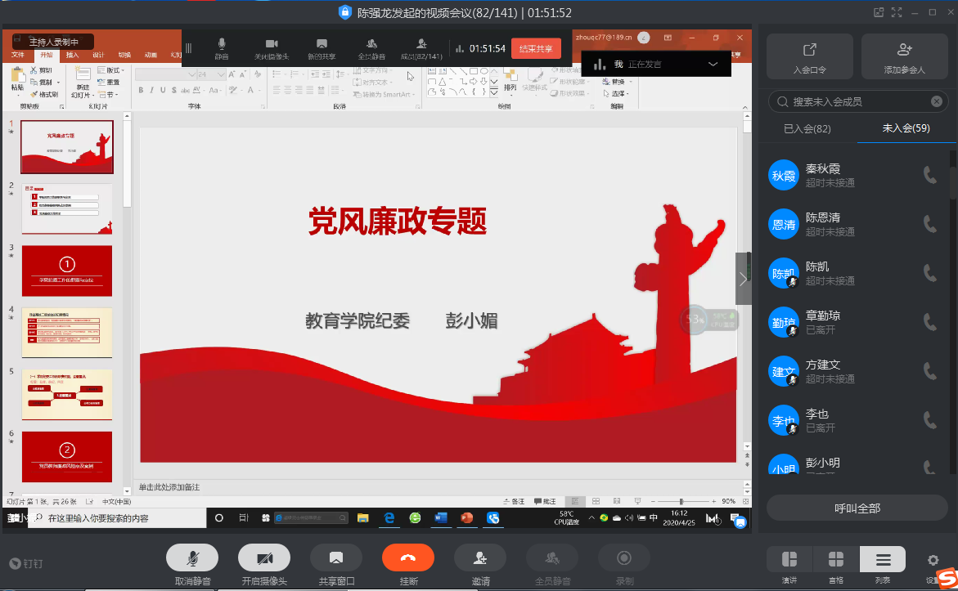
Task: Select the 列表 list layout view
Action: [883, 560]
